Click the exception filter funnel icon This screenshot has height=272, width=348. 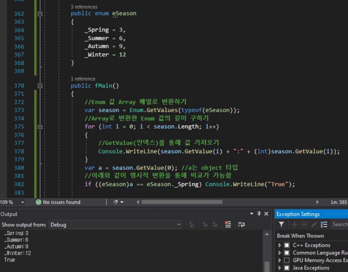281,224
